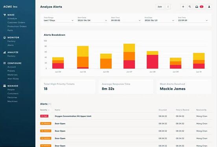Click the Jun 06 chart bar
Screen dimensions: 217x147
tap(106, 61)
